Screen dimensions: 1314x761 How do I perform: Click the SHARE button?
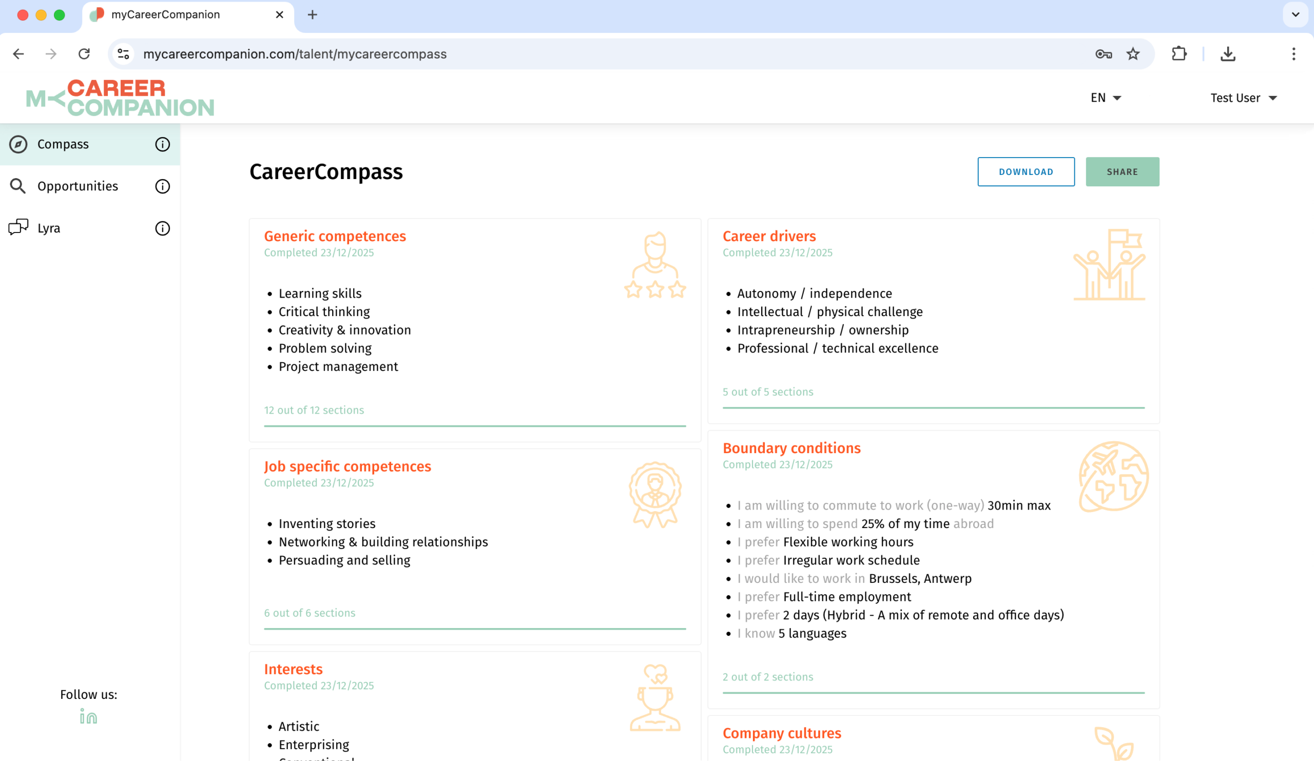[x=1122, y=171]
